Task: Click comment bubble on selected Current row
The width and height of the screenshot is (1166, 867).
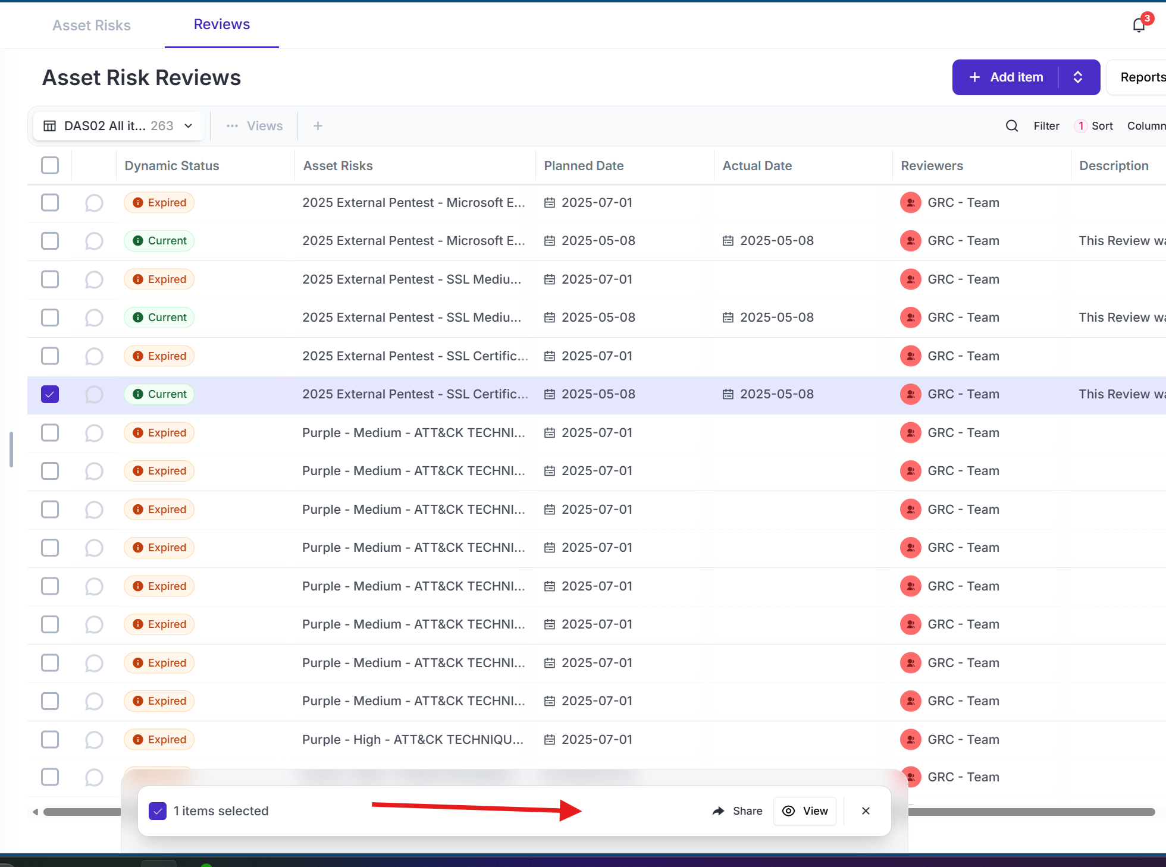Action: [x=94, y=394]
